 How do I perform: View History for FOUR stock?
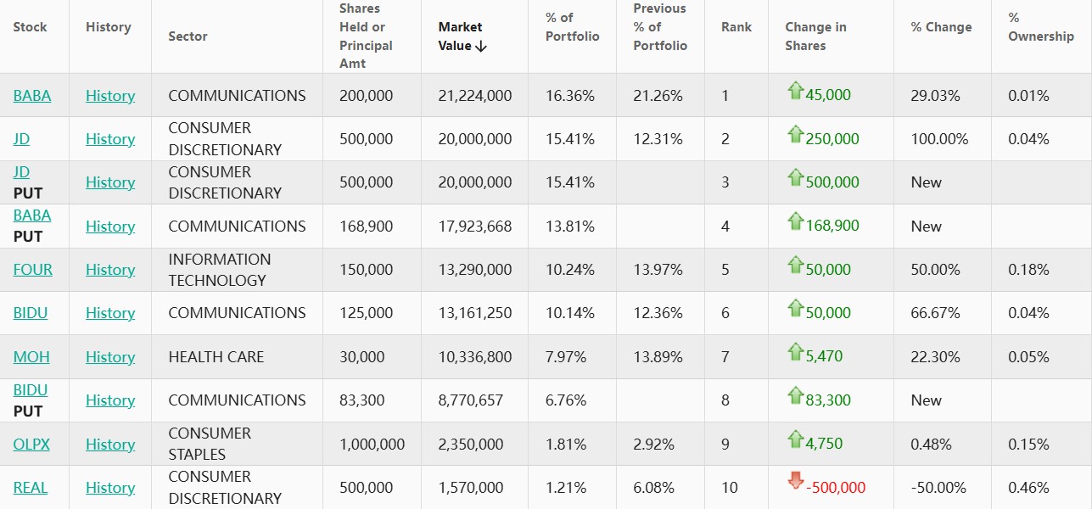pyautogui.click(x=110, y=270)
